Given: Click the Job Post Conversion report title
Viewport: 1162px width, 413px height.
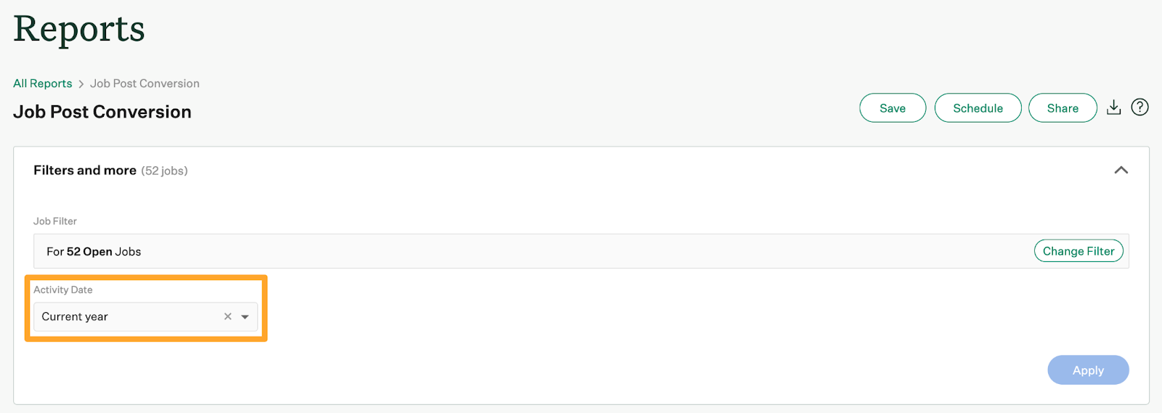Looking at the screenshot, I should click(x=102, y=112).
